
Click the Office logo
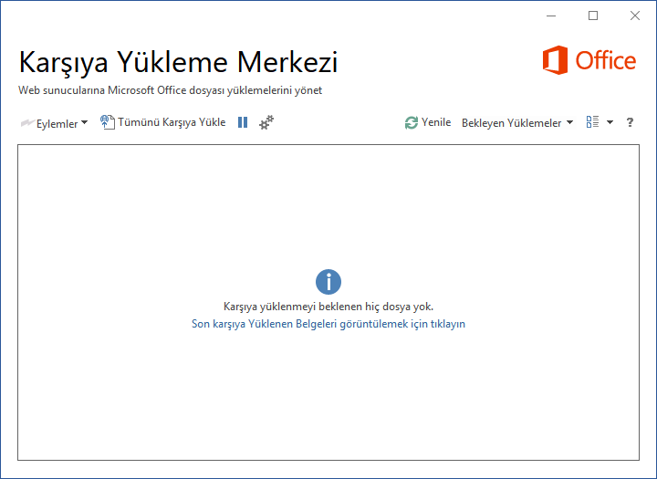coord(589,60)
